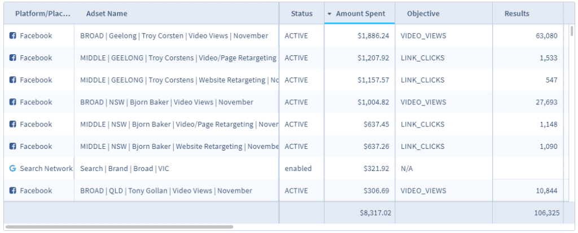Image resolution: width=578 pixels, height=233 pixels.
Task: Click Facebook icon beside NSW Video/Page Retargeting adset
Action: click(13, 124)
